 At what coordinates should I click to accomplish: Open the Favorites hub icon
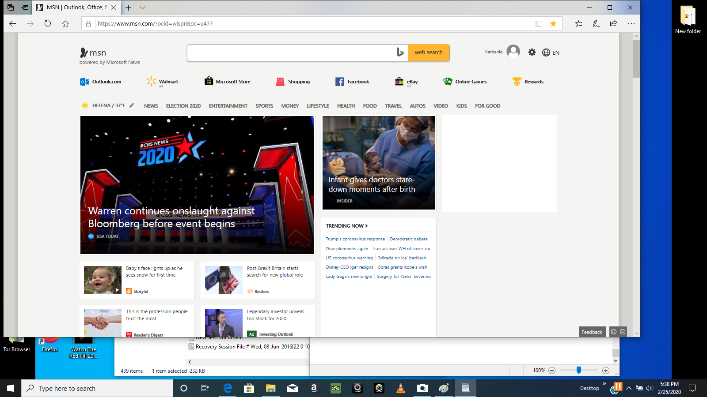[578, 23]
